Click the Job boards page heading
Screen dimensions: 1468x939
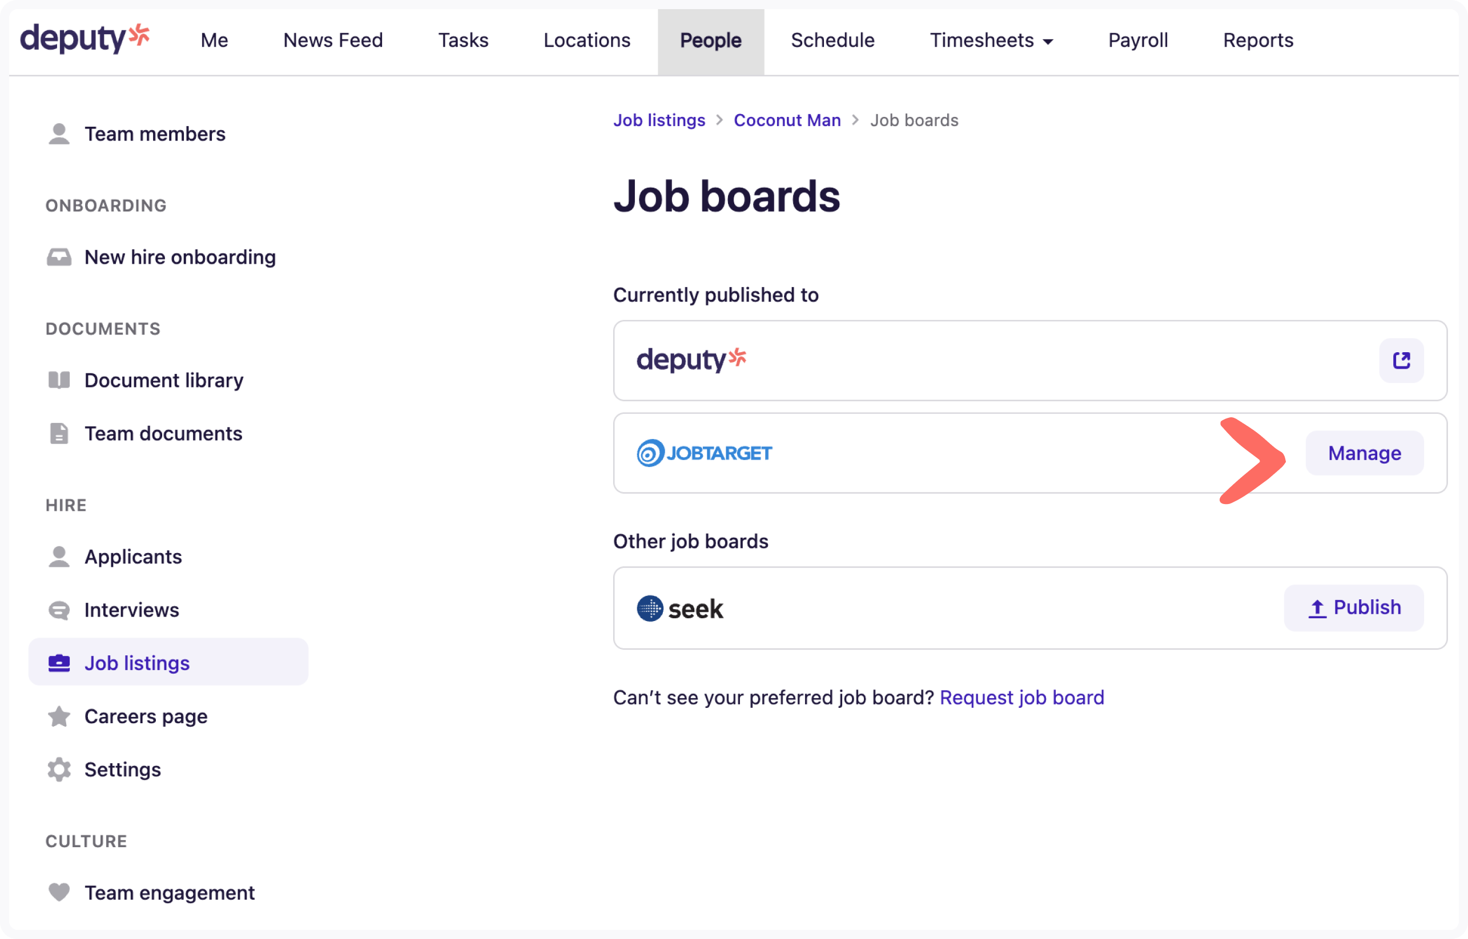[726, 196]
